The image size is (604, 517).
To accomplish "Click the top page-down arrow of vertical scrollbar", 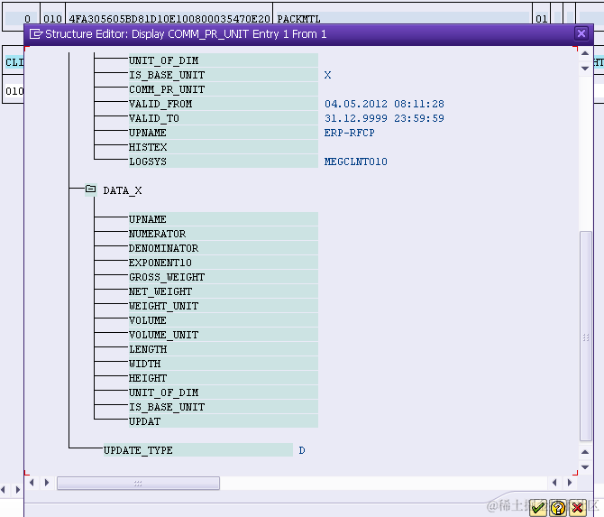I will click(x=585, y=69).
